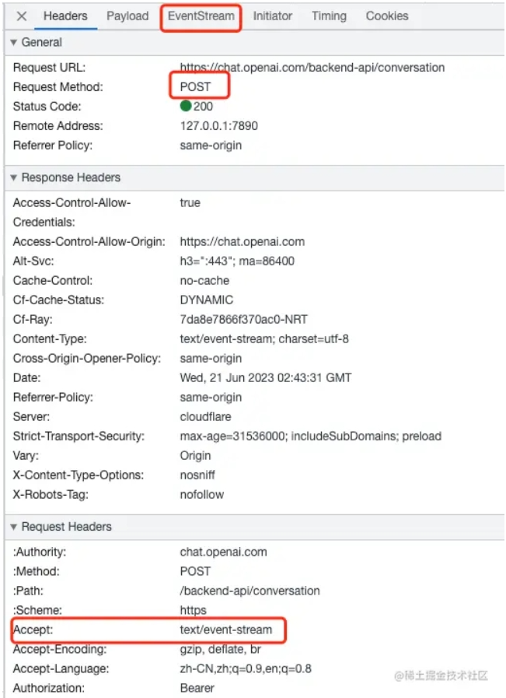The image size is (506, 698).
Task: Switch to the Initiator tab
Action: coord(273,16)
